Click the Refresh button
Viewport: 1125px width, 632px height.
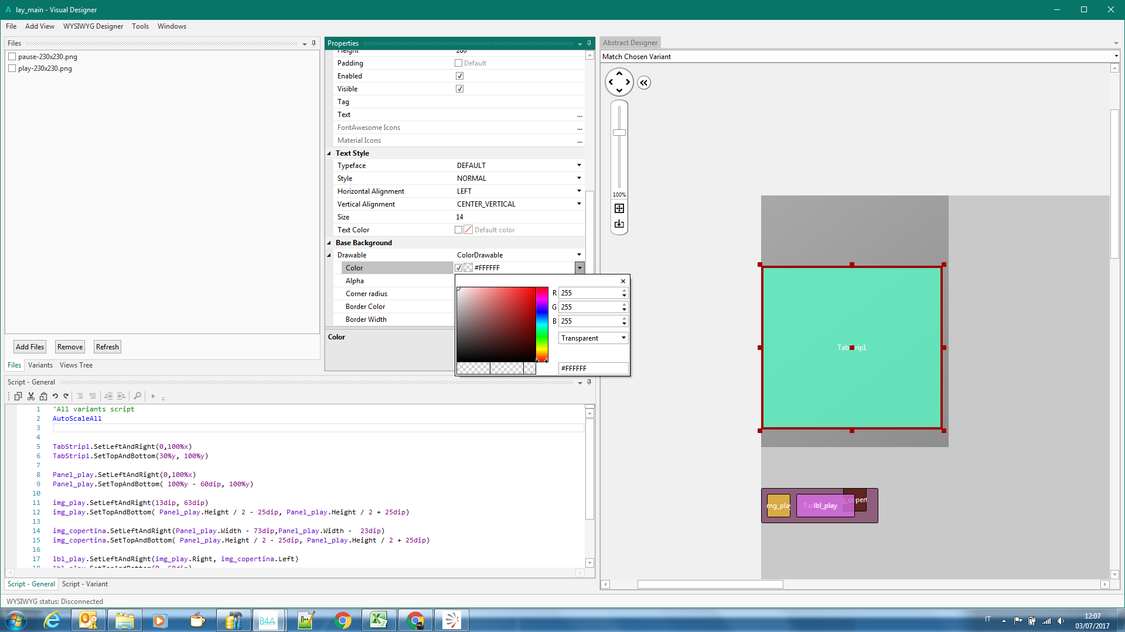(107, 347)
